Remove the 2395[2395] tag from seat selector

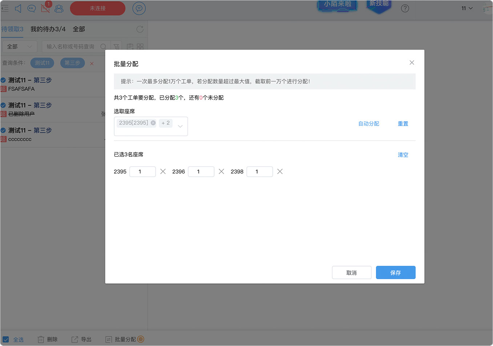[153, 123]
